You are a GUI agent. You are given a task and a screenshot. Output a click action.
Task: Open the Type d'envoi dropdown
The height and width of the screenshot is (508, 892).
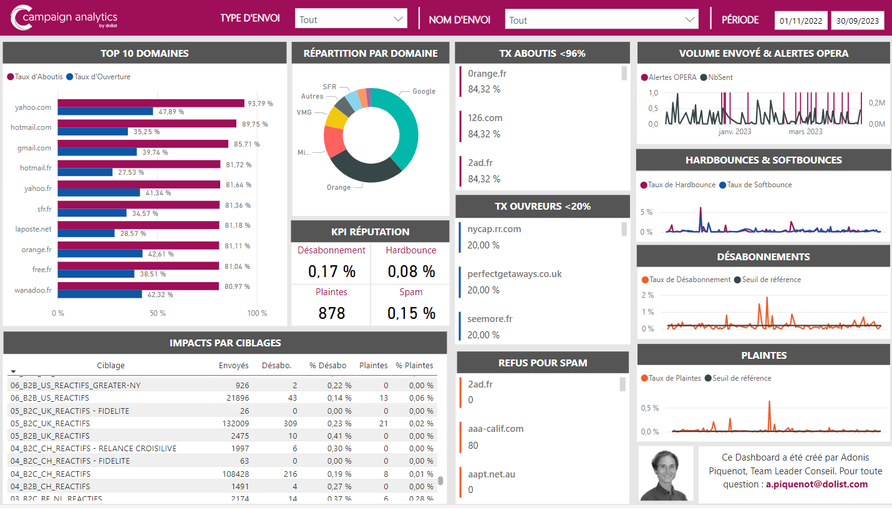(351, 19)
